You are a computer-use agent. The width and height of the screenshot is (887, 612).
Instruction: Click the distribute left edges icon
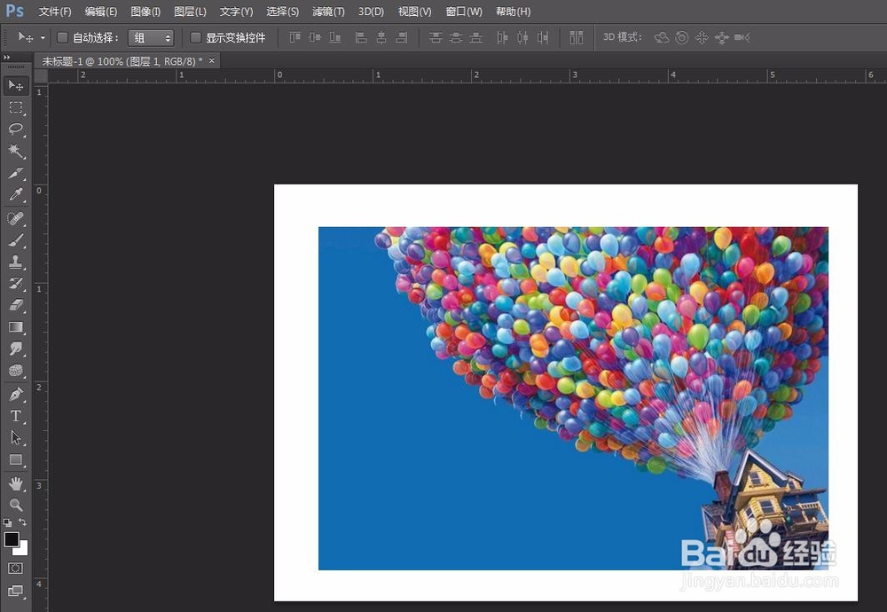point(502,38)
